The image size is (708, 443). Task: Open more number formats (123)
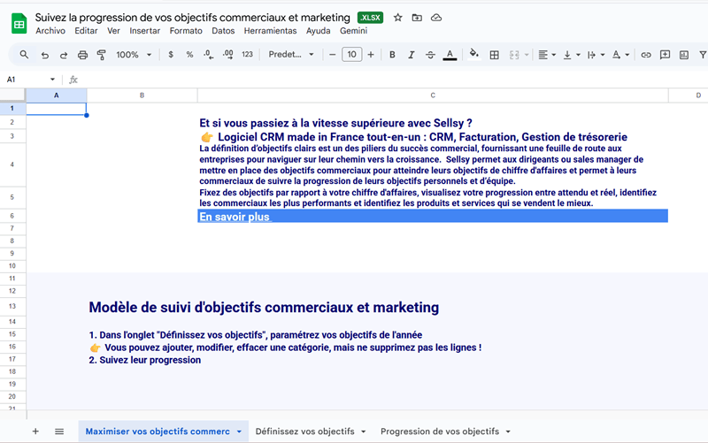point(247,55)
